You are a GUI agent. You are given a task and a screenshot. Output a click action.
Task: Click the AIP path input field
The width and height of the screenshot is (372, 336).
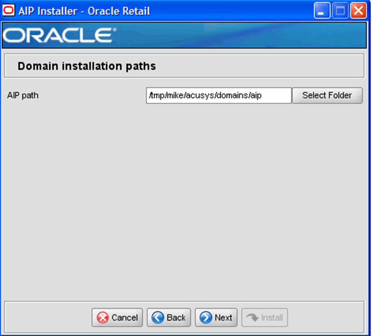pyautogui.click(x=219, y=96)
